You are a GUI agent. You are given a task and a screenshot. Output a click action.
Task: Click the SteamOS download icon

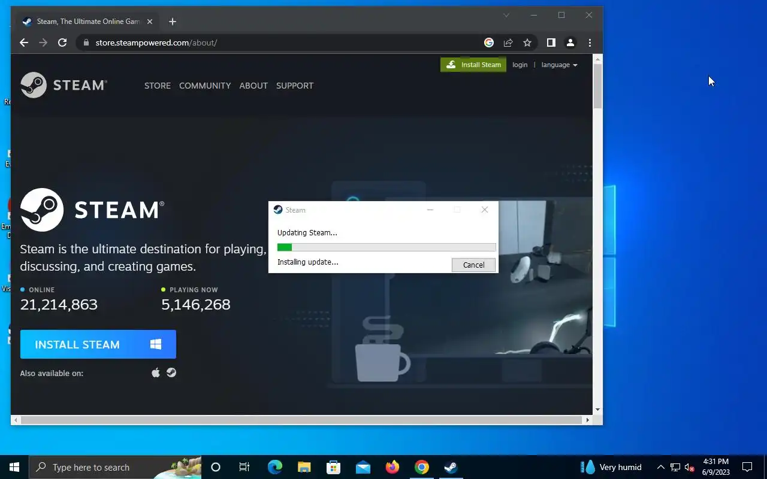171,372
